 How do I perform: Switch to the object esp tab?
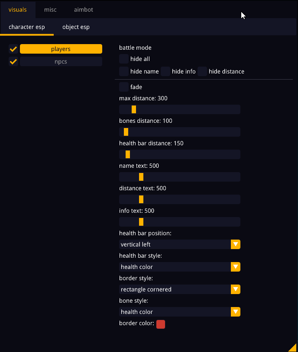click(x=76, y=27)
